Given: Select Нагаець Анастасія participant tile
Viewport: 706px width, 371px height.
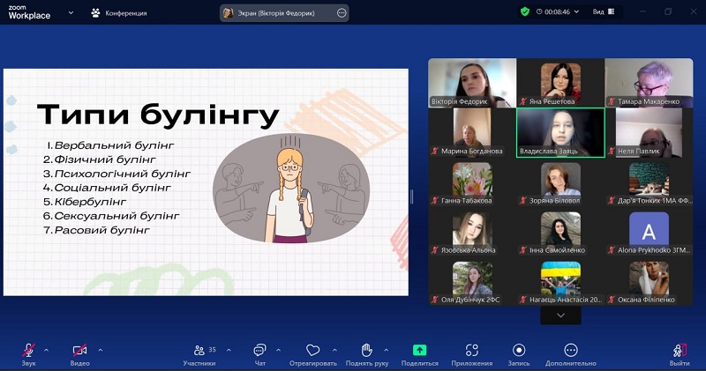Looking at the screenshot, I should click(x=560, y=280).
